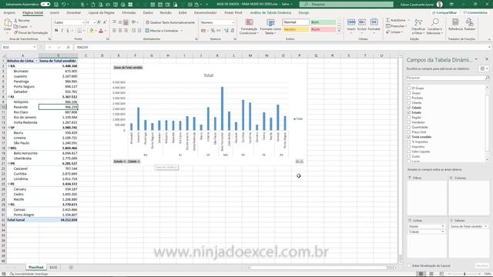Open Soma de Total vendido value dropdown
The width and height of the screenshot is (493, 277).
point(485,226)
